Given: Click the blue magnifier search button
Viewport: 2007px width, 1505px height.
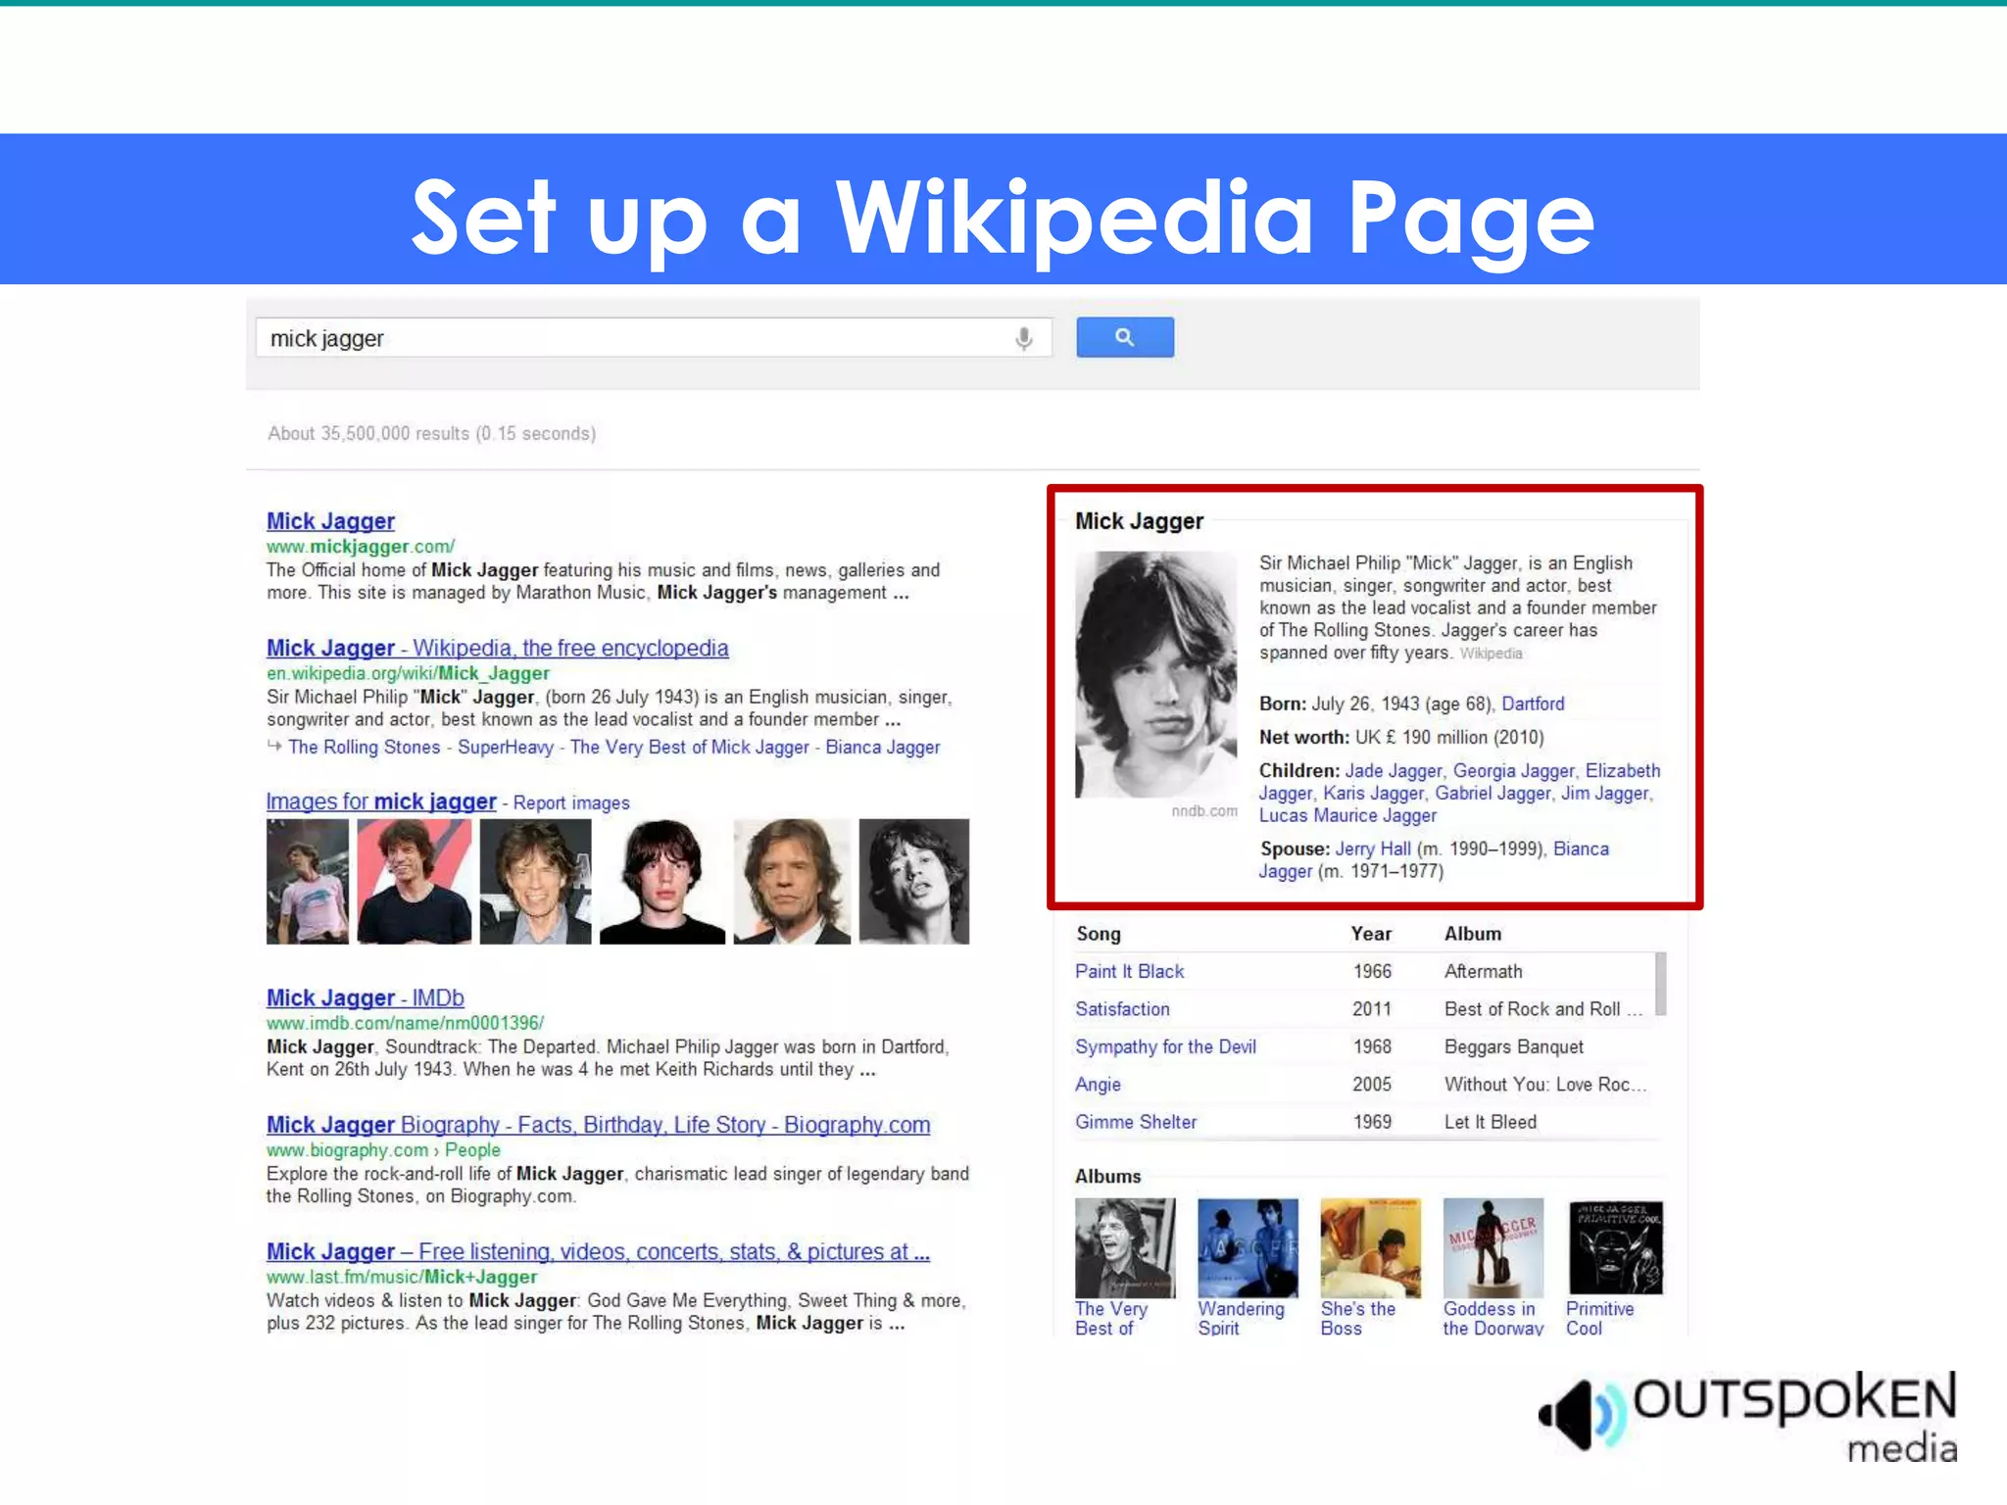Looking at the screenshot, I should coord(1124,337).
